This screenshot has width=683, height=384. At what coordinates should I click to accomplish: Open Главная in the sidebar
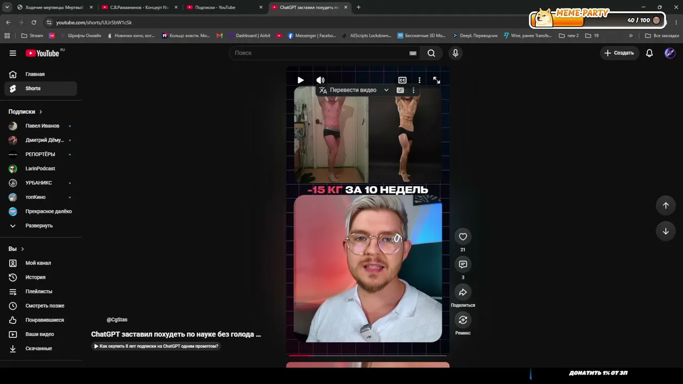(41, 74)
